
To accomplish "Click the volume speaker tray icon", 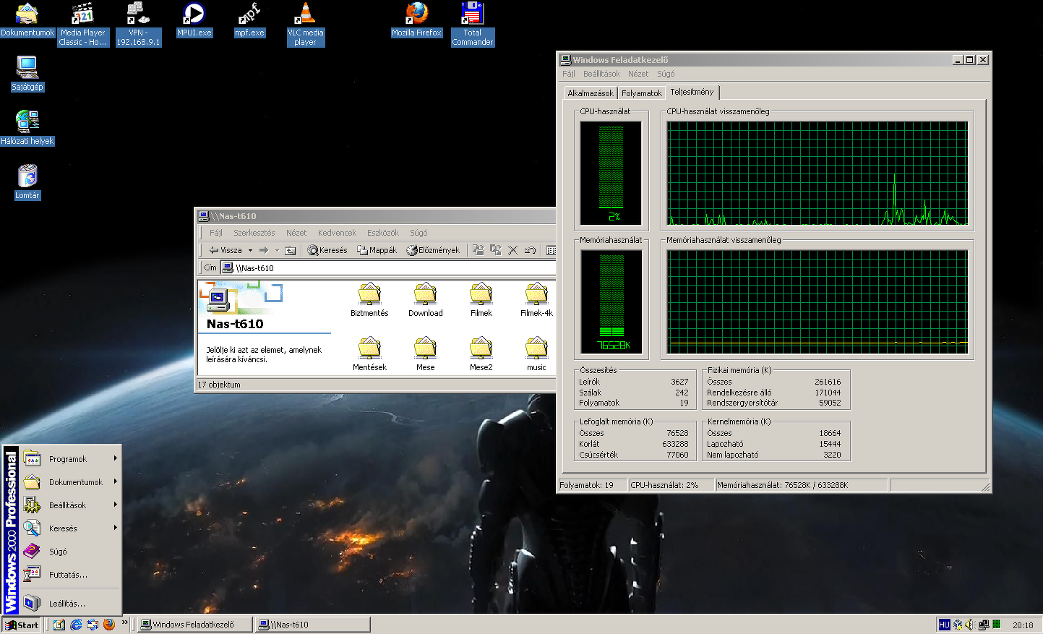I will coord(970,625).
